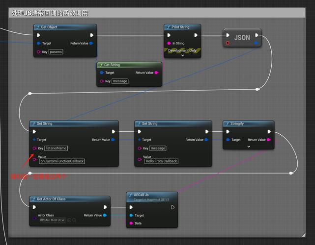Image resolution: width=315 pixels, height=245 pixels.
Task: Click Get Actor Of Class Return Value pin
Action: [x=105, y=215]
